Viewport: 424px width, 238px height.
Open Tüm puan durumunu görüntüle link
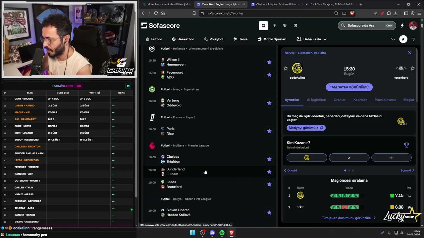(349, 218)
